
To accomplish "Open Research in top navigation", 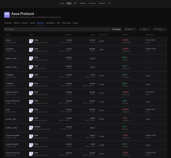I will click(x=102, y=3).
